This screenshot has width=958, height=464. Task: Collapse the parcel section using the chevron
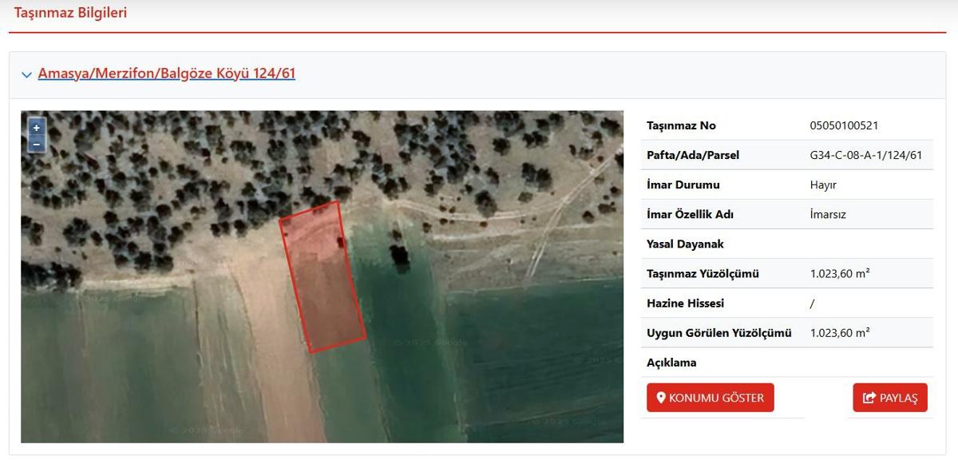27,74
